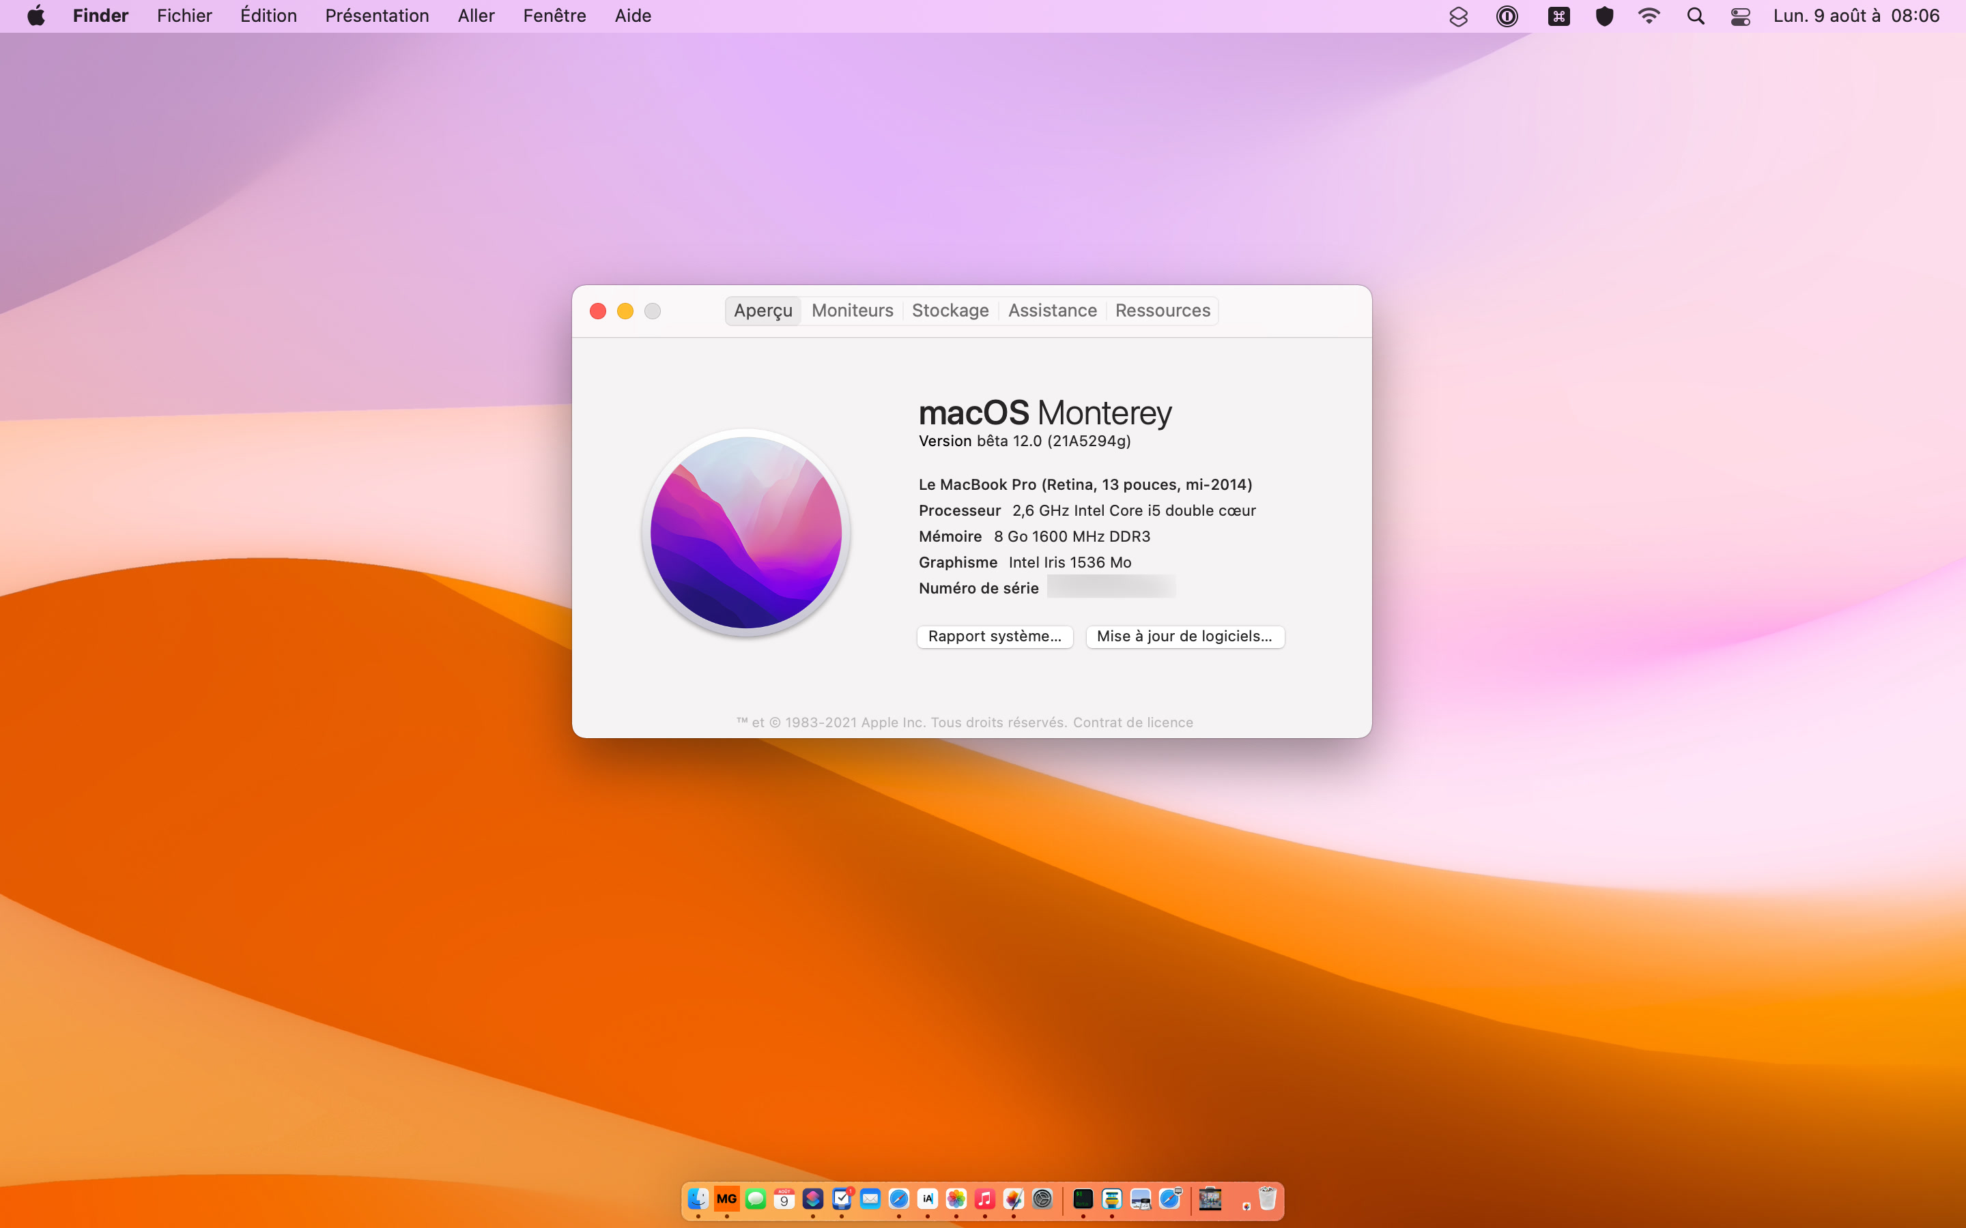Open the Finder menu
This screenshot has width=1966, height=1228.
point(101,16)
